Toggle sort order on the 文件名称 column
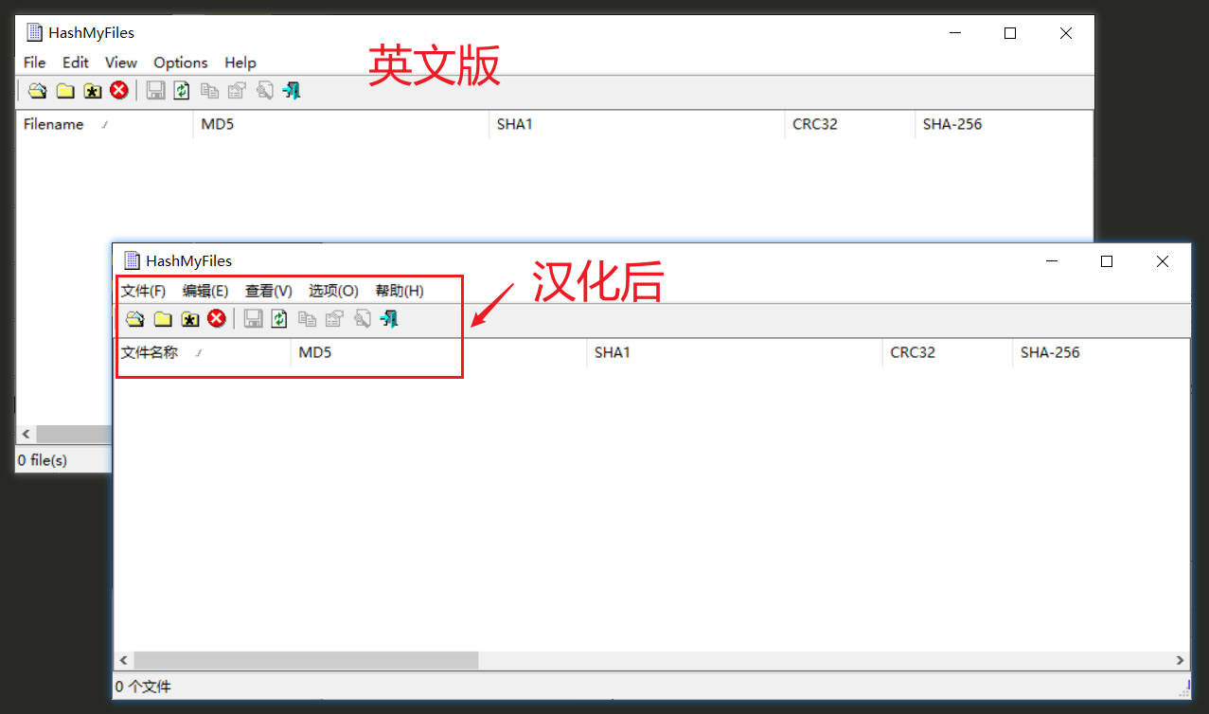 click(x=151, y=352)
